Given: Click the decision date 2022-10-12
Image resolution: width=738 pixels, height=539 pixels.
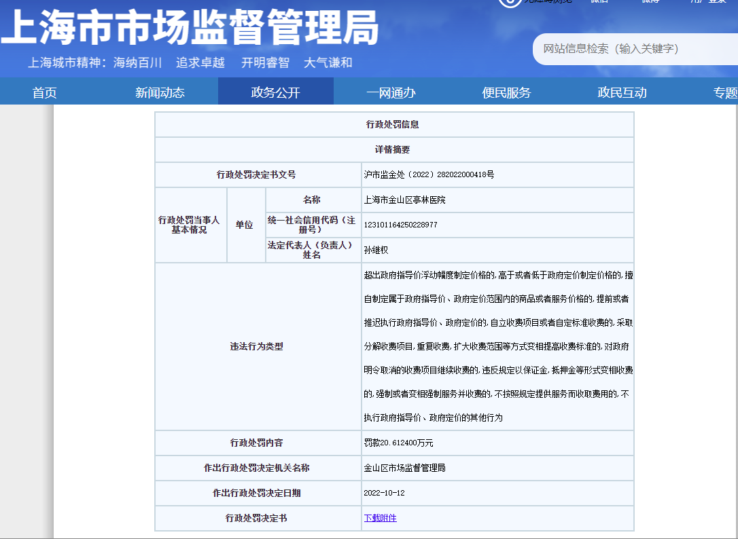Looking at the screenshot, I should pos(384,493).
